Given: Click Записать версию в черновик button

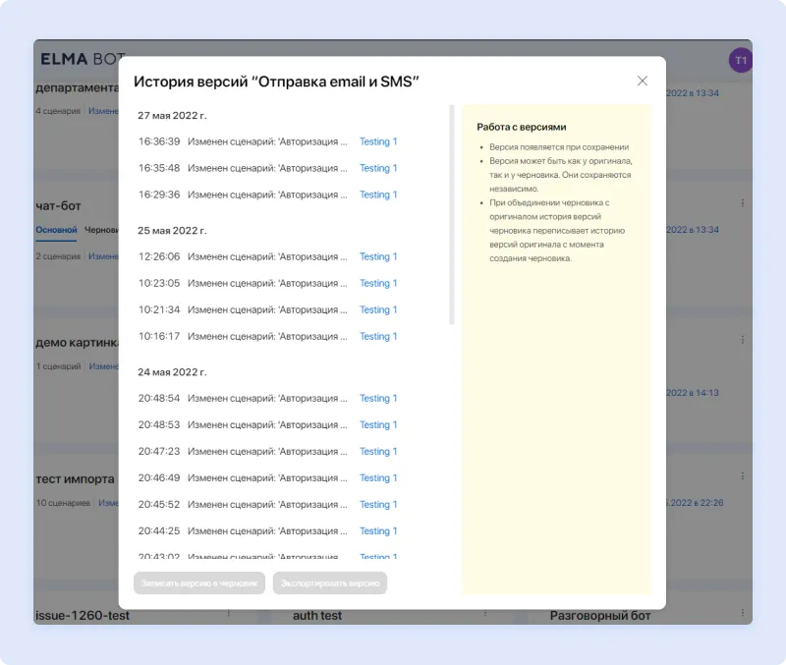Looking at the screenshot, I should (x=199, y=582).
